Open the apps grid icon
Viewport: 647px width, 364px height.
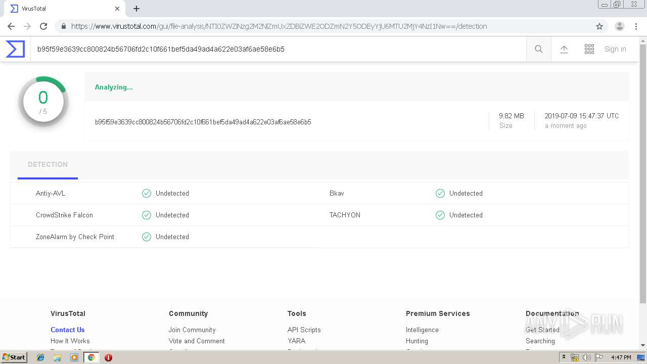click(x=589, y=49)
